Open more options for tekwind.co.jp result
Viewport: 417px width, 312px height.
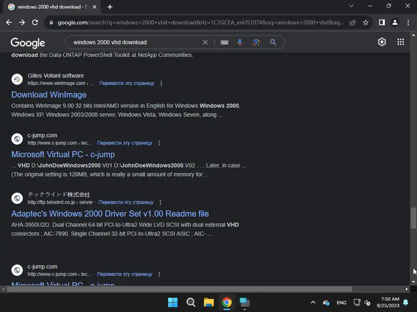[160, 202]
